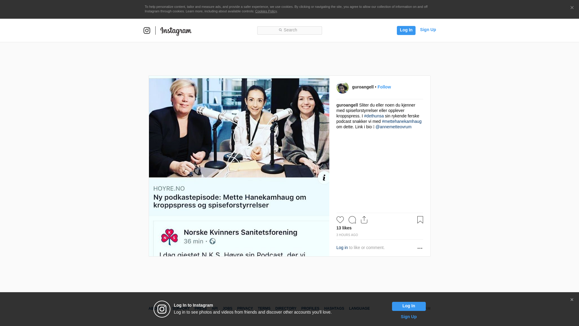Click the header Sign Up link
579x326 pixels.
[428, 30]
